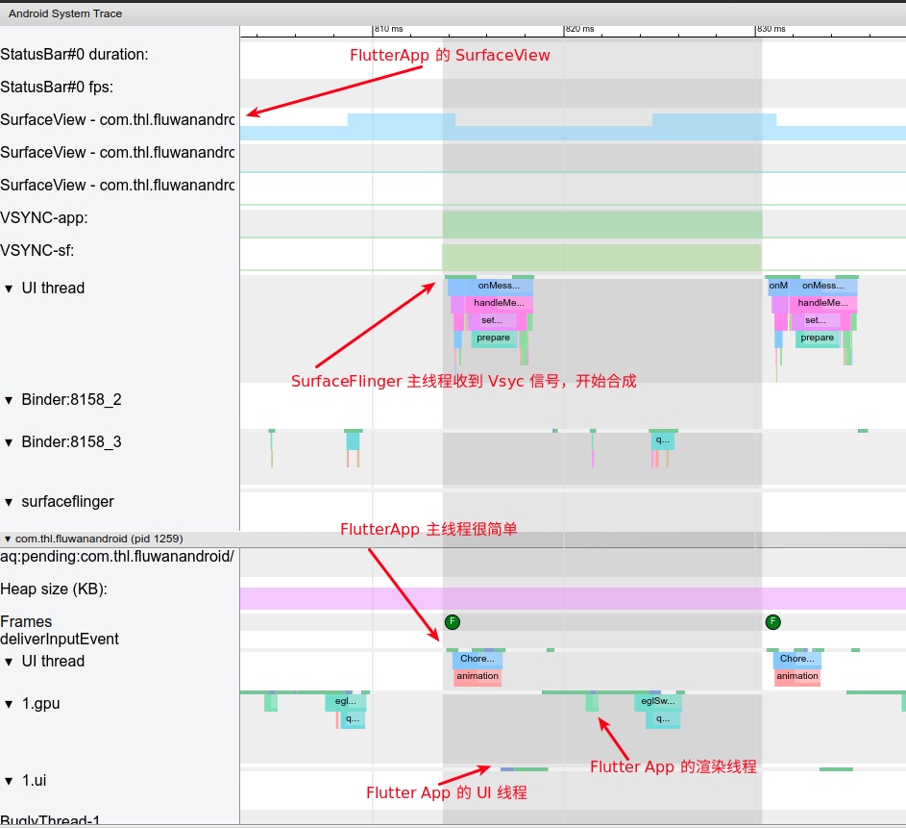The height and width of the screenshot is (828, 906).
Task: Collapse the Binder:8158_3 track
Action: coord(10,442)
